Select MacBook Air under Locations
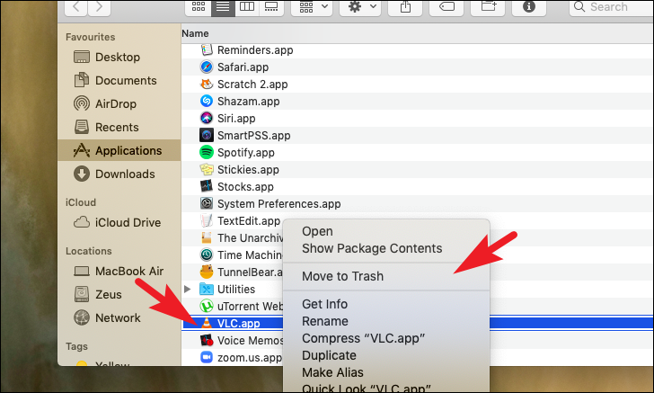654x393 pixels. pyautogui.click(x=119, y=271)
